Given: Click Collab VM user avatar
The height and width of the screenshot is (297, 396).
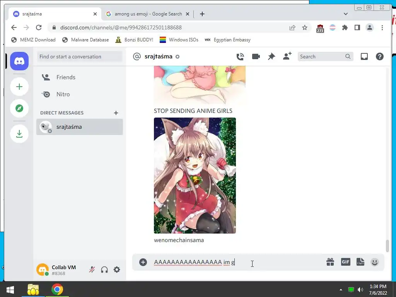Looking at the screenshot, I should coord(43,270).
